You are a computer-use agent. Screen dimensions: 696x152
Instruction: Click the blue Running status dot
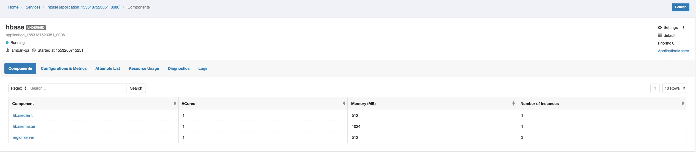7,43
